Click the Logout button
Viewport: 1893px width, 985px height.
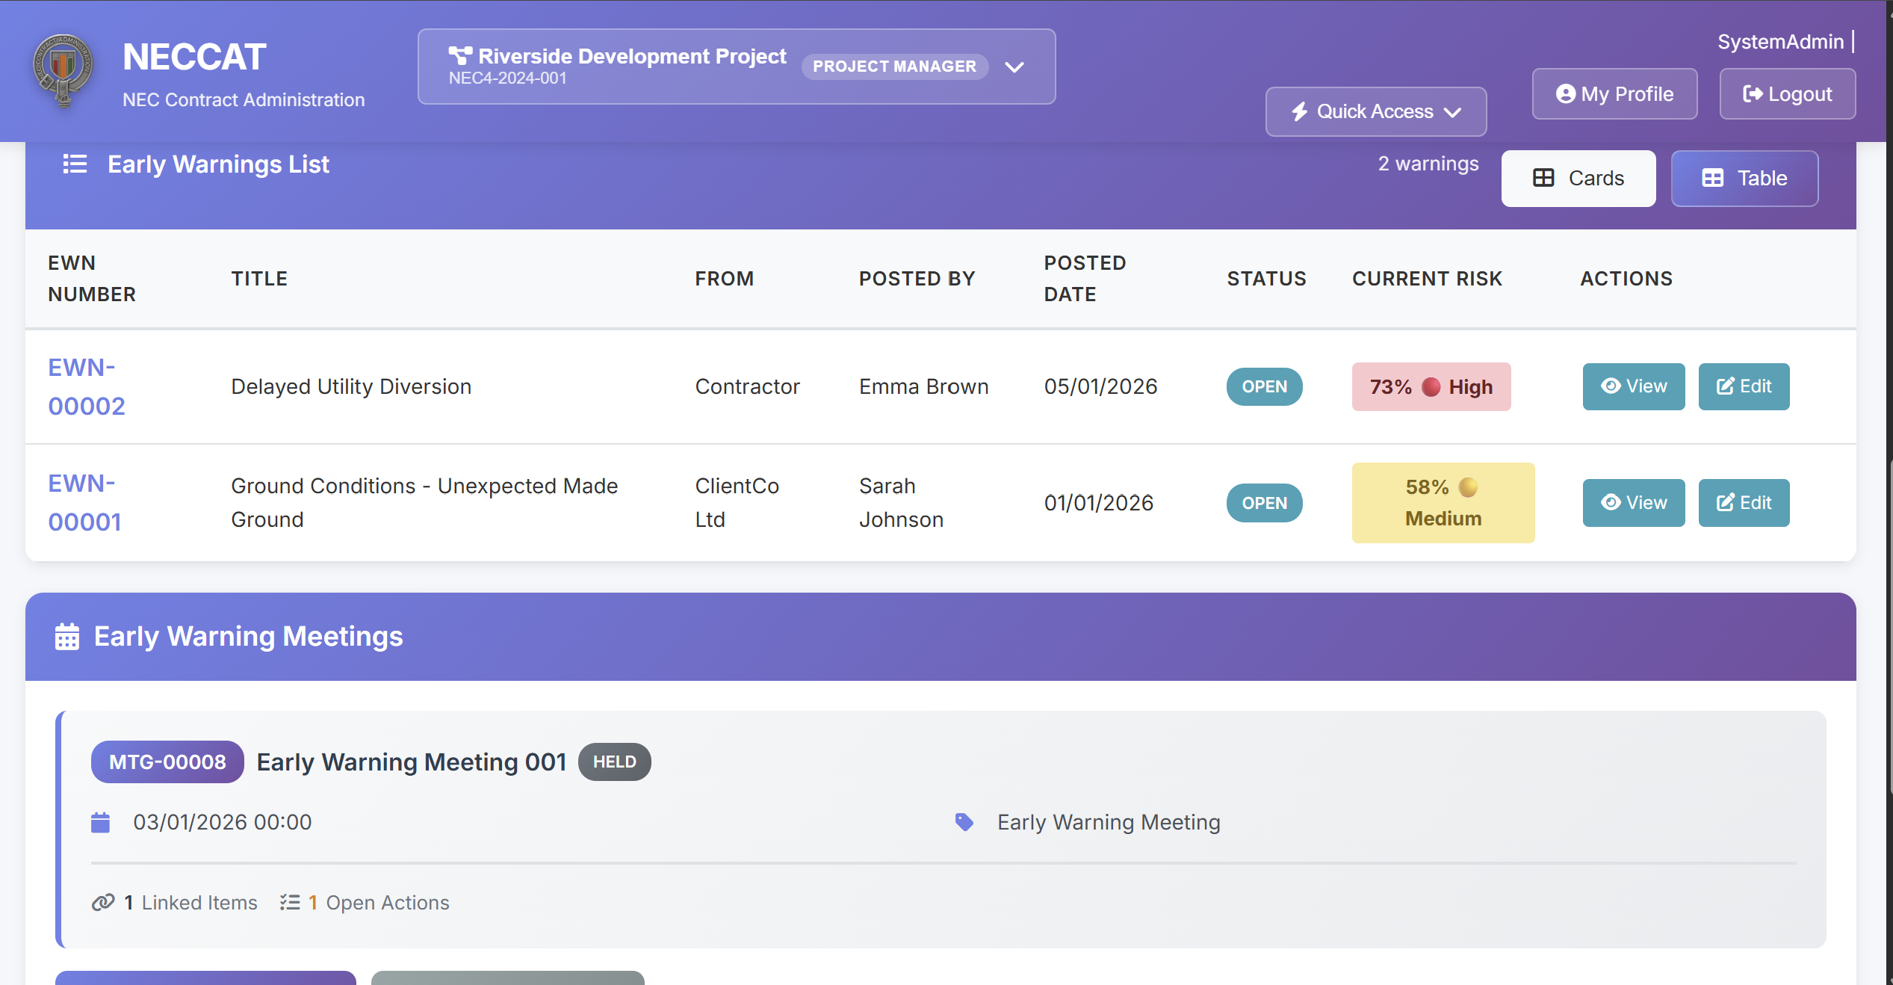[x=1787, y=94]
